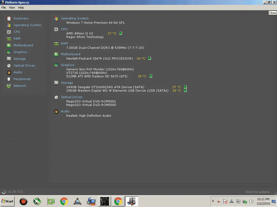Click the green indicator beside Motherboard 34 °C
Image resolution: width=277 pixels, height=207 pixels.
149,58
